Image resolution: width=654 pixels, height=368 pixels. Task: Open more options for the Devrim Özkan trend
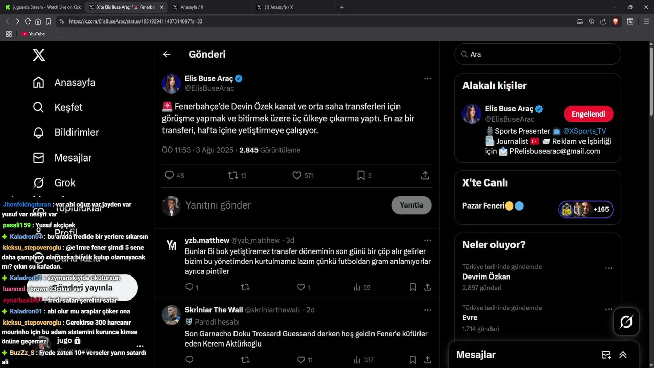tap(609, 268)
